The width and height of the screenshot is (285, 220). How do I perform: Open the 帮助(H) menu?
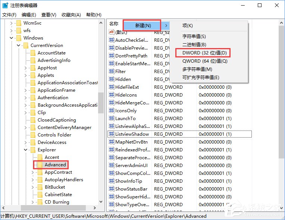coord(94,15)
